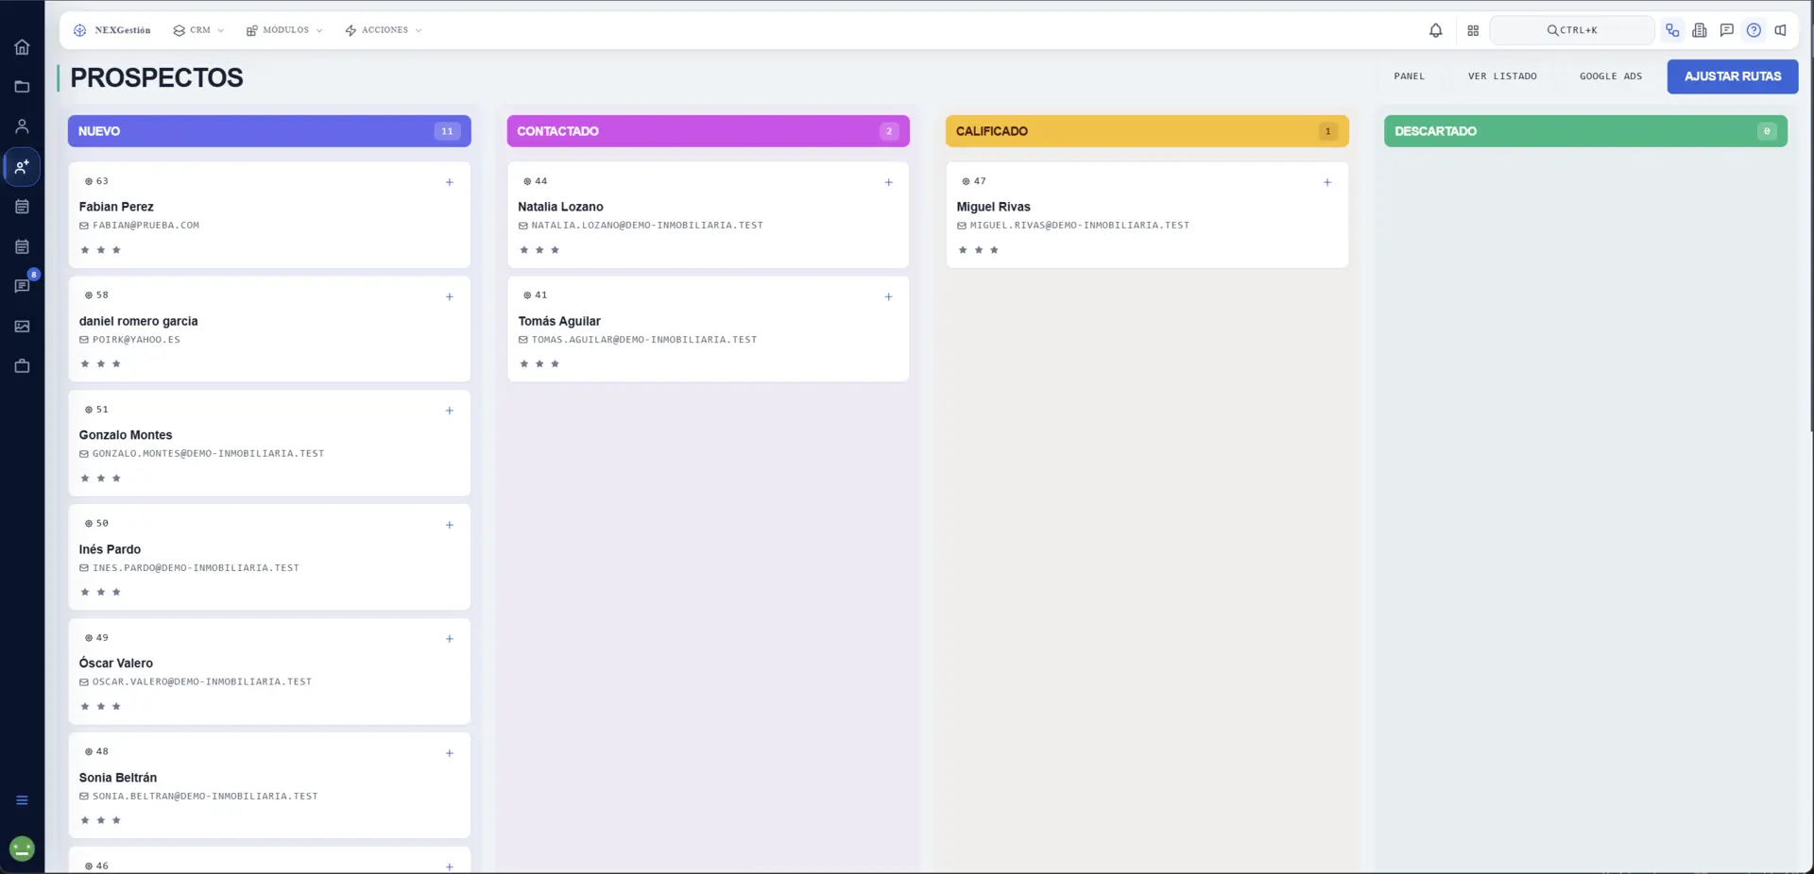The image size is (1814, 874).
Task: Open the folder icon in sidebar
Action: [x=22, y=87]
